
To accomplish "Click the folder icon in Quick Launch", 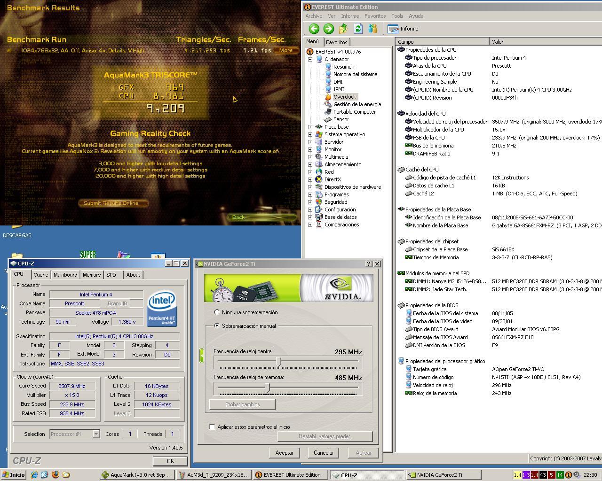I will tap(66, 475).
